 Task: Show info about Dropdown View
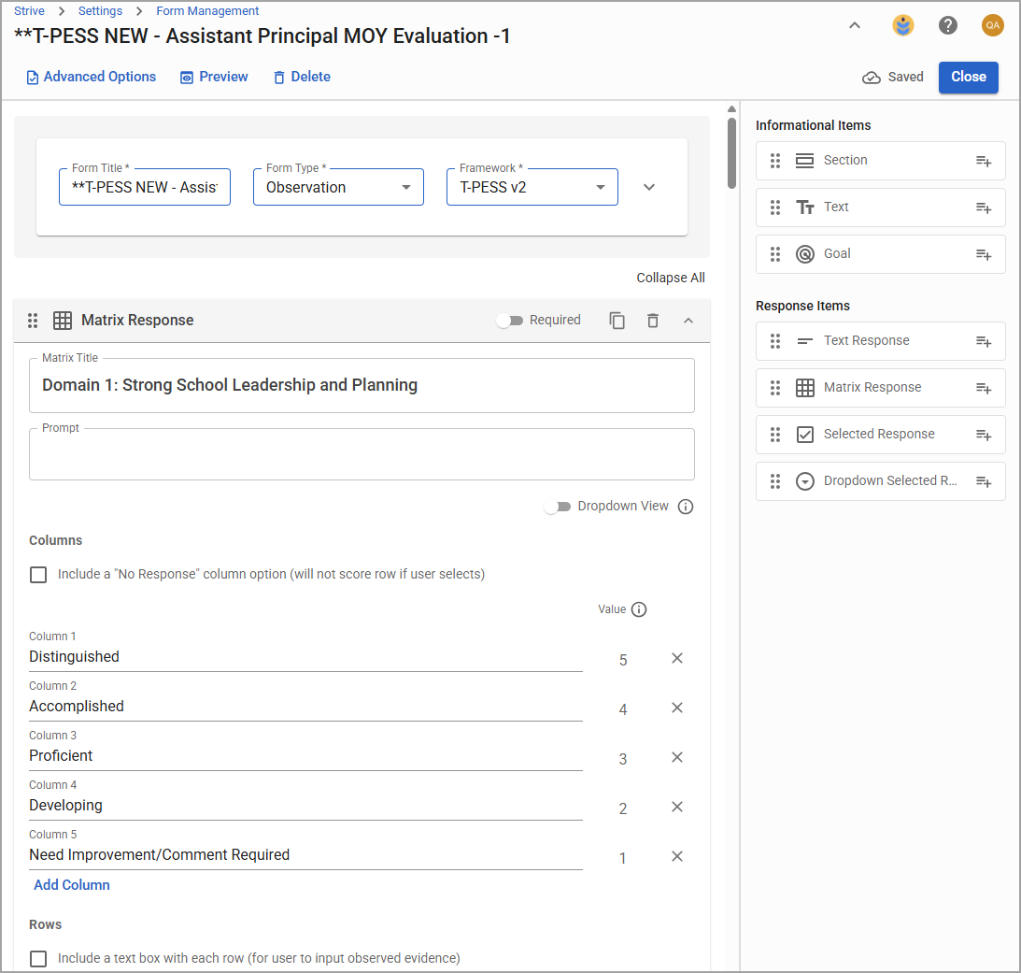click(685, 507)
